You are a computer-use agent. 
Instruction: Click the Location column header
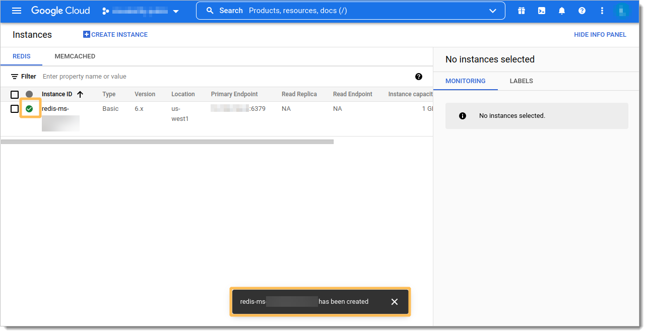point(183,94)
